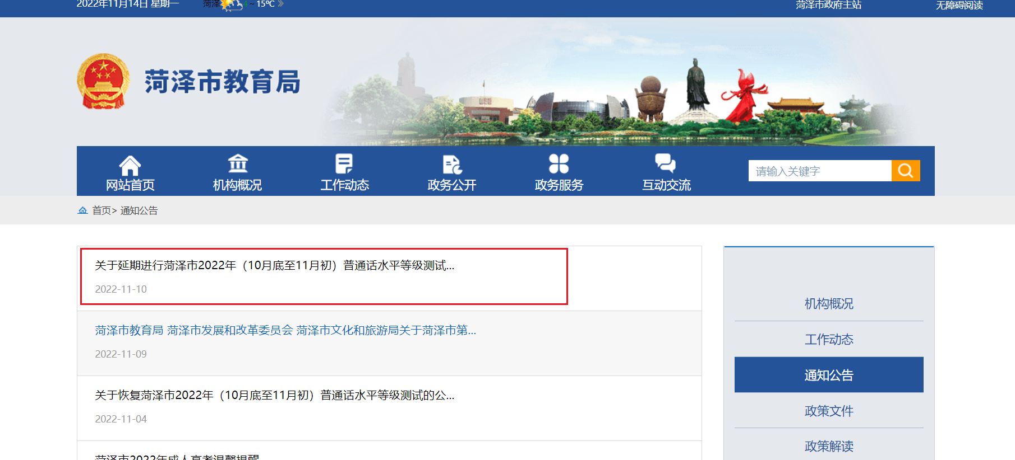The width and height of the screenshot is (1015, 460).
Task: Go to 工作动态 in the main navigation
Action: point(345,185)
